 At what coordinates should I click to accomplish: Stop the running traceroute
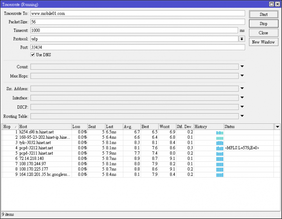click(x=264, y=24)
